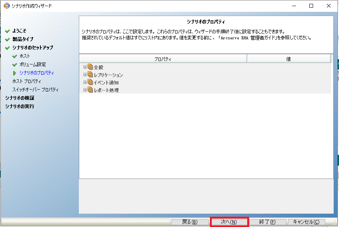Click the green checkmark beside ようこそ
Image resolution: width=339 pixels, height=227 pixels.
8,31
